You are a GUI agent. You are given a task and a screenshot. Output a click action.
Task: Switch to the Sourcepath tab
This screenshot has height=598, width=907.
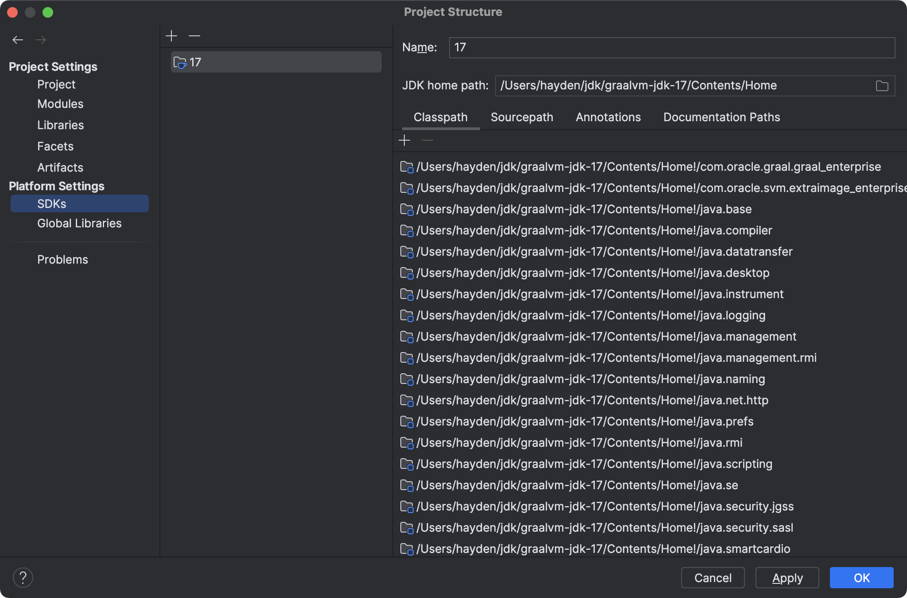tap(522, 117)
